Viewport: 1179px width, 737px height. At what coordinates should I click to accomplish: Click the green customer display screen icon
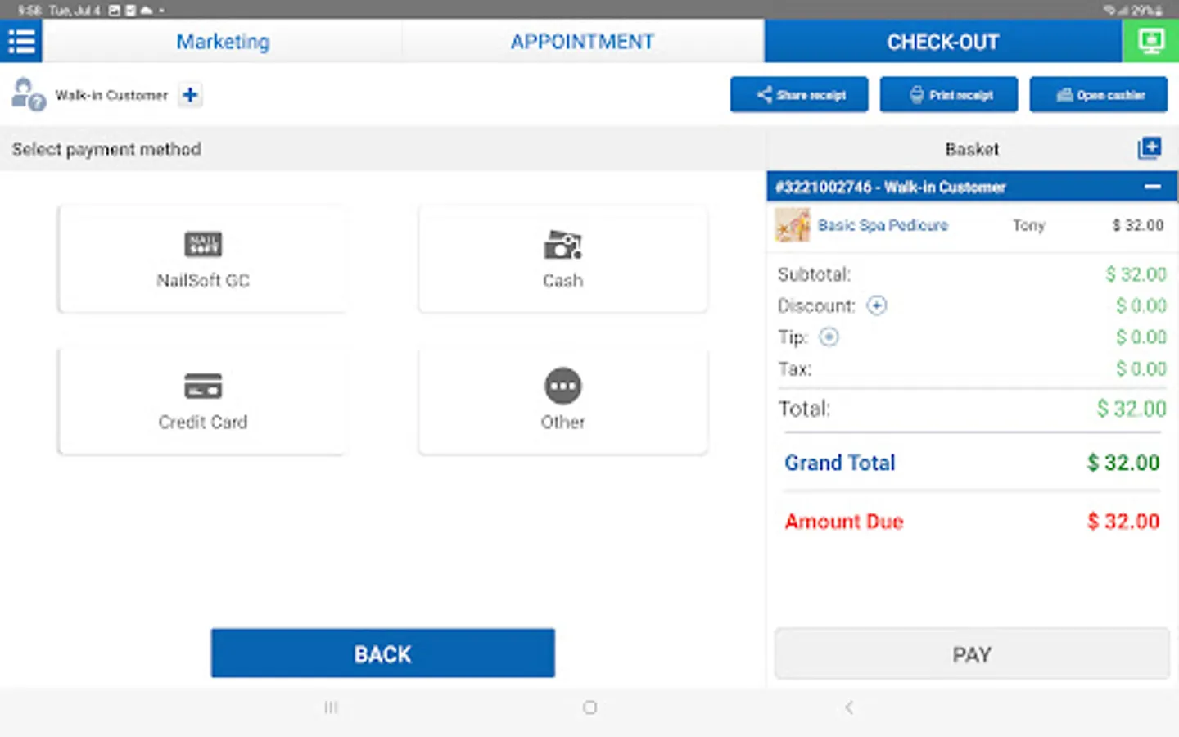pyautogui.click(x=1150, y=41)
